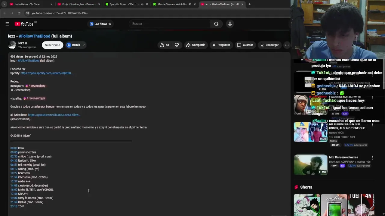Open options for 'I WAS UNFAMILIAR WITH' video
Image resolution: width=385 pixels, height=216 pixels.
click(x=373, y=98)
